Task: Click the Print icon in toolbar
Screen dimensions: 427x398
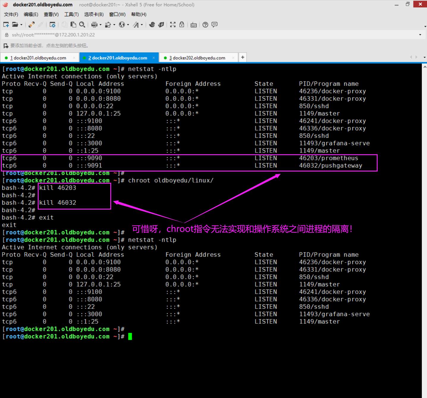Action: coord(94,25)
